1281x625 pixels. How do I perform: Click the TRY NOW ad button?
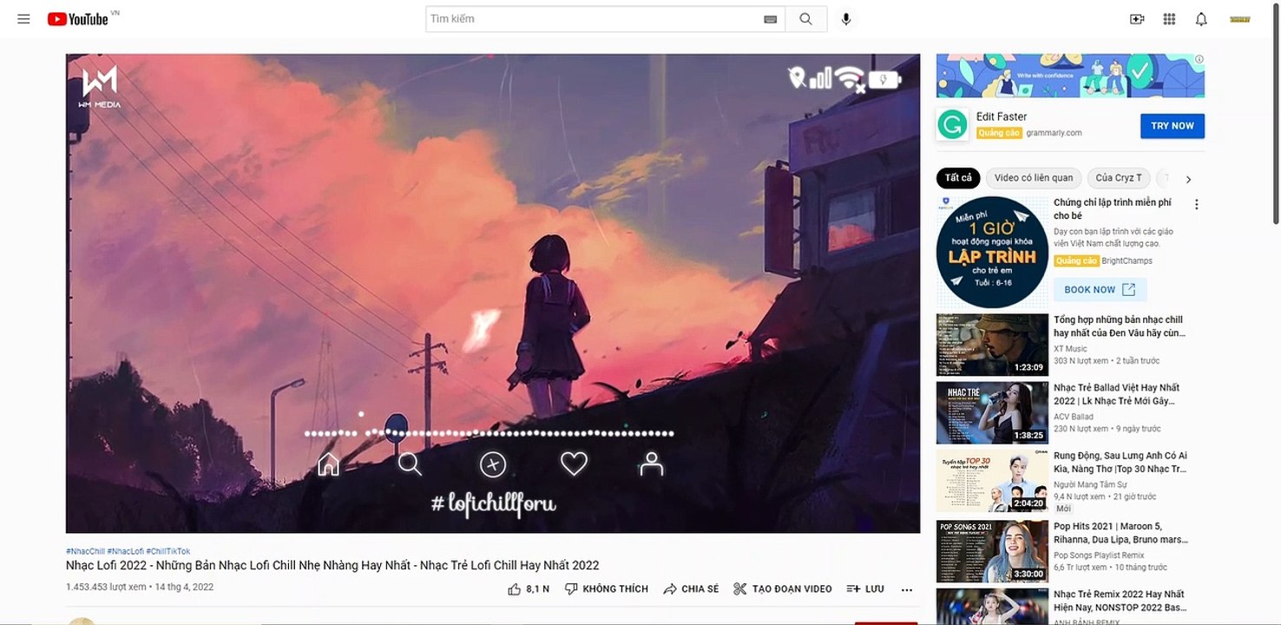1173,126
